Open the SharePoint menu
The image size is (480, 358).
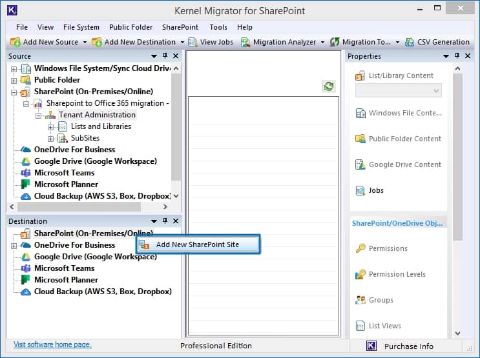[x=180, y=27]
